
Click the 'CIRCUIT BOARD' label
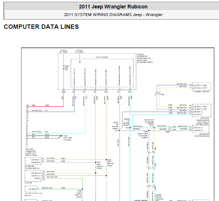(102, 57)
